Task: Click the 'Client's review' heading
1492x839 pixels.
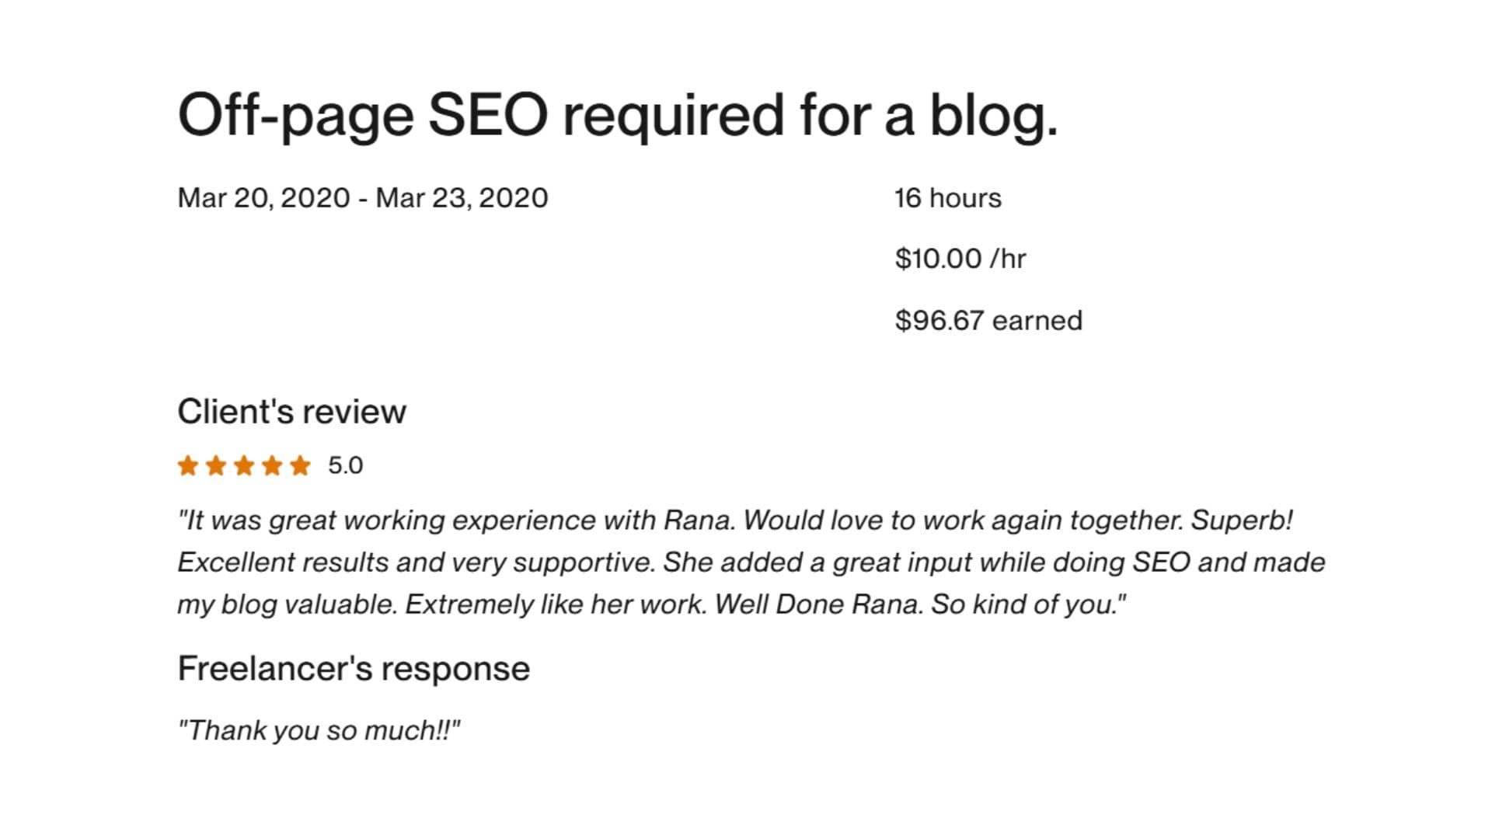Action: [x=291, y=412]
